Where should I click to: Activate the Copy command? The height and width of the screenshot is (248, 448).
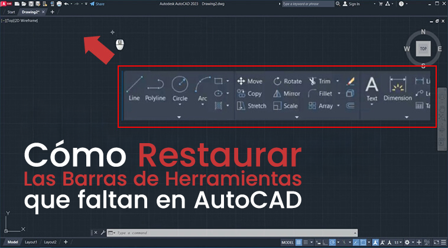point(249,94)
